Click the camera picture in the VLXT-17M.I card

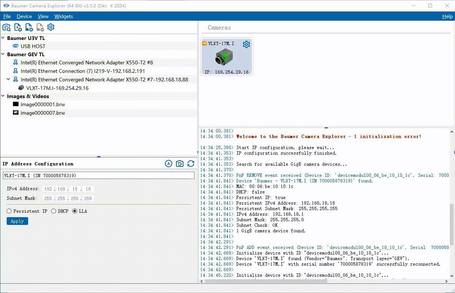point(223,57)
